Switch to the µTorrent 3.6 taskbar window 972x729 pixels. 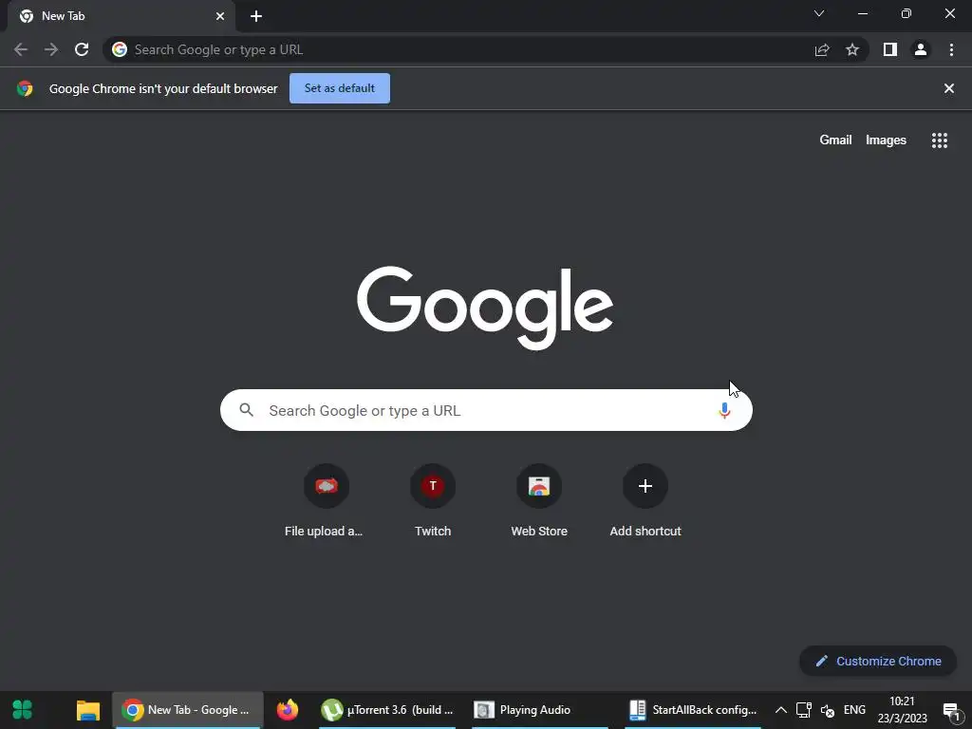click(387, 710)
